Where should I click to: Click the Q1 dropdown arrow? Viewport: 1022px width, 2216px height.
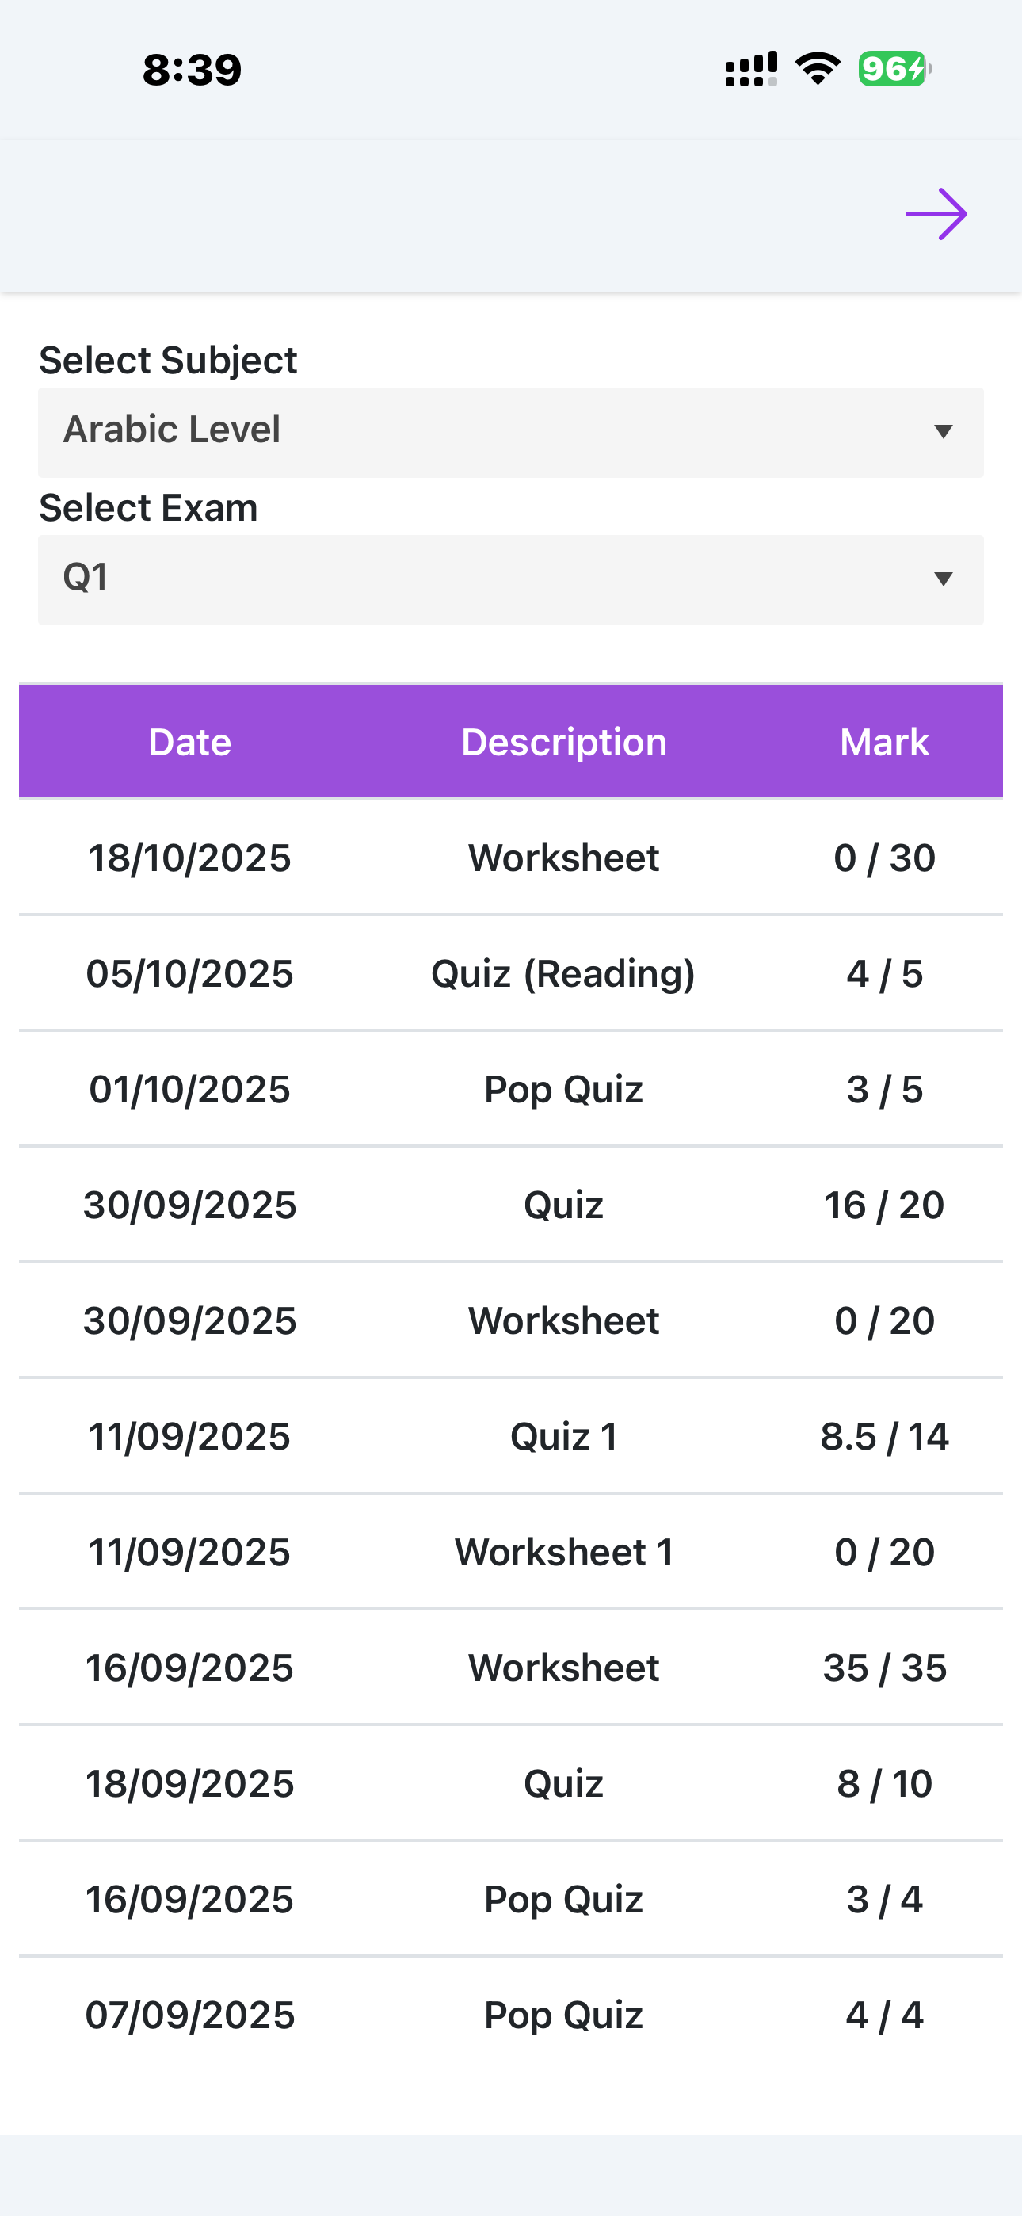coord(943,579)
